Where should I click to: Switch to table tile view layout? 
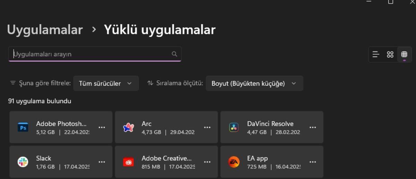tap(404, 54)
